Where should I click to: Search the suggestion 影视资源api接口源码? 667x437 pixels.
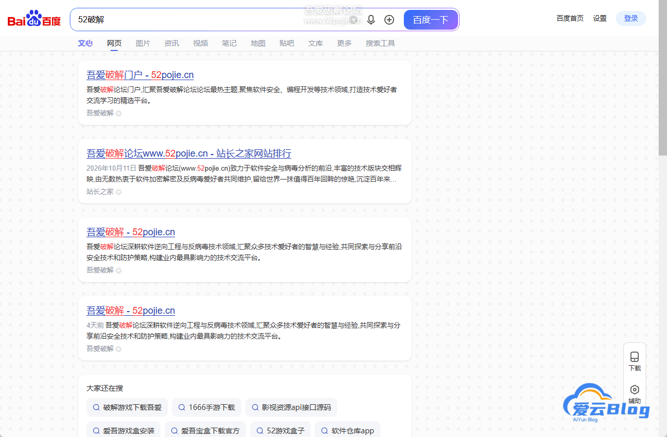pyautogui.click(x=291, y=407)
